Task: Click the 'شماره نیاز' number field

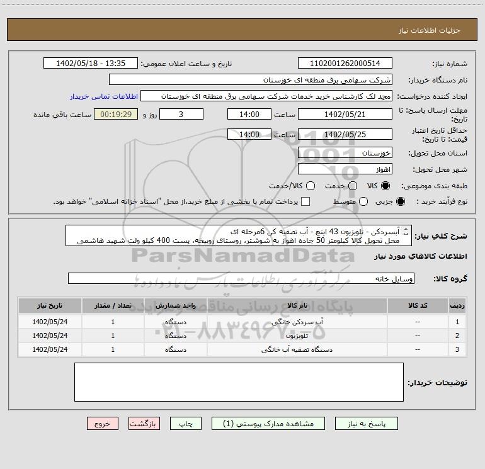Action: click(345, 64)
